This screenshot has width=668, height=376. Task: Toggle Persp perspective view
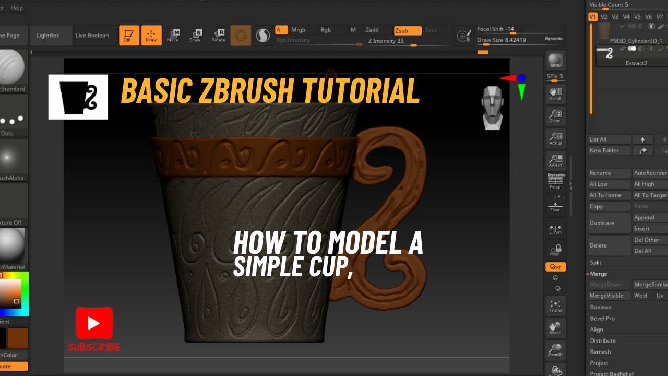pos(555,182)
